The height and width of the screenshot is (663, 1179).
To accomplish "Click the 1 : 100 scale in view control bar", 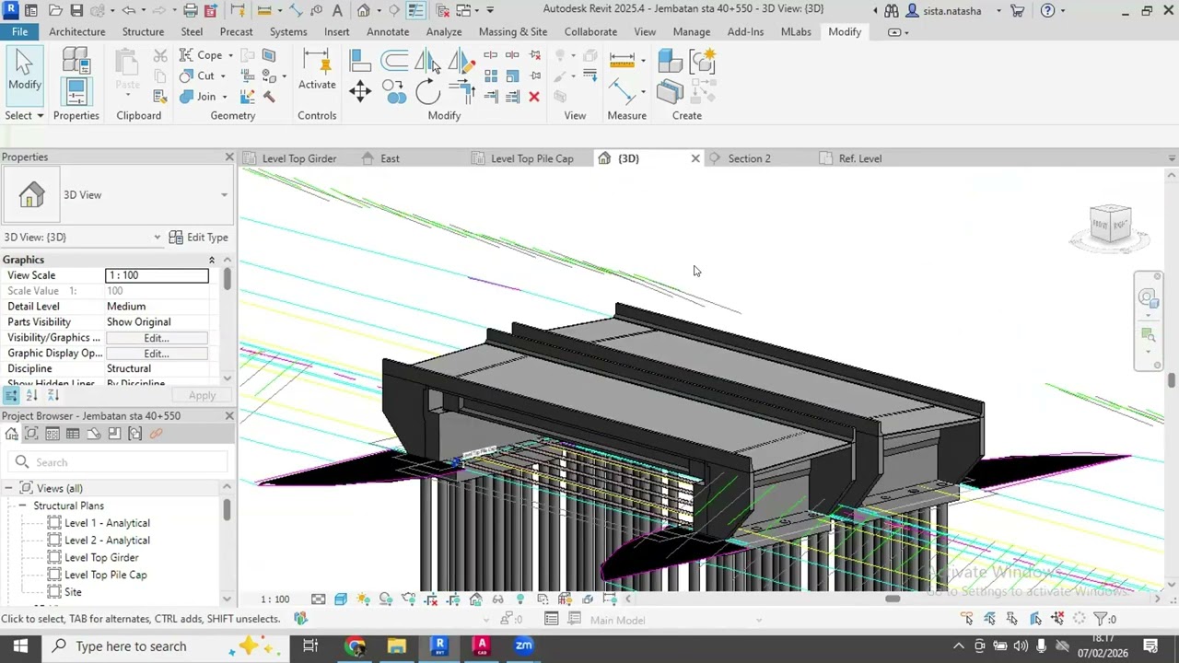I will [274, 599].
